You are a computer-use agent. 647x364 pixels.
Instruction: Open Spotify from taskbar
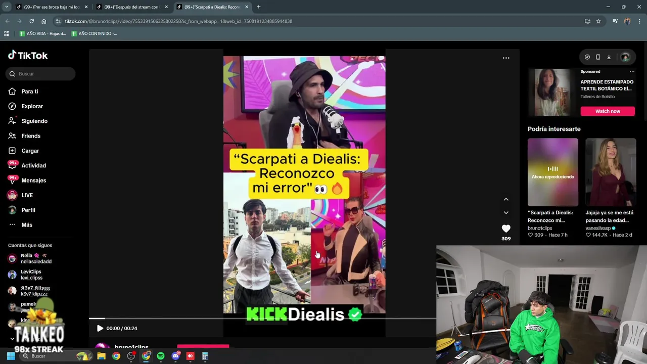161,356
